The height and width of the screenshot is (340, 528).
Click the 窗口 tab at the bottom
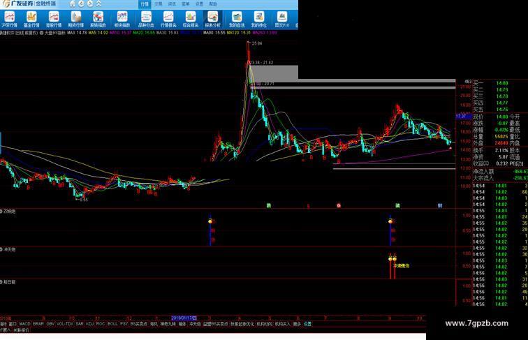(x=13, y=323)
